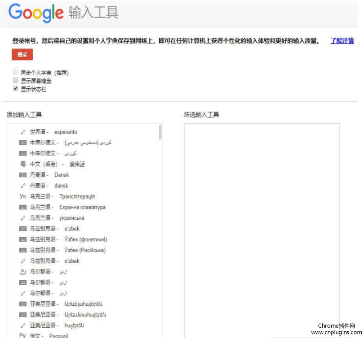Toggle 同步个人字典 (推荐) checkbox
This screenshot has width=364, height=338.
click(16, 72)
